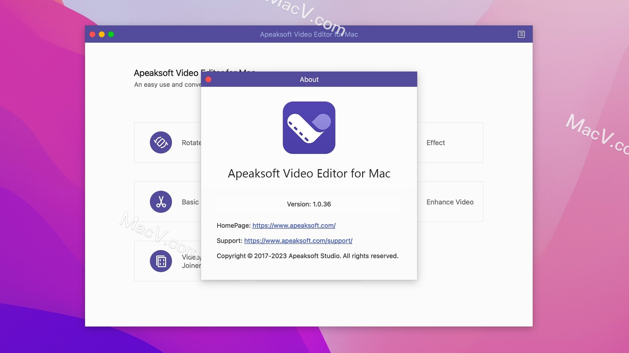
Task: Select the Effect card
Action: tap(450, 143)
